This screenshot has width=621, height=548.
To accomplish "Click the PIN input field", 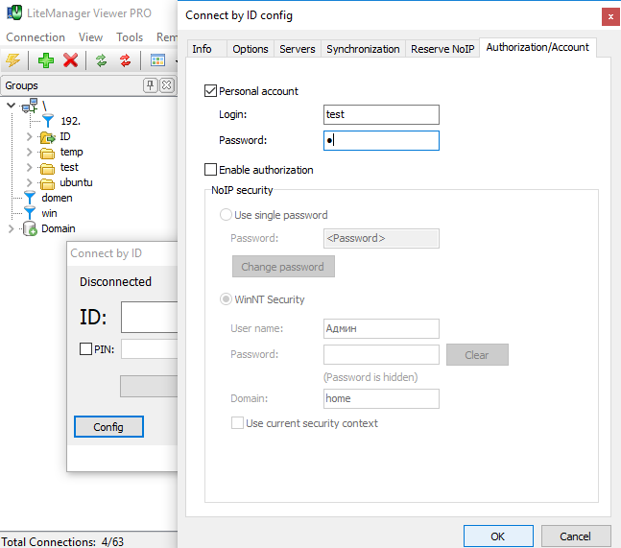I will point(150,348).
